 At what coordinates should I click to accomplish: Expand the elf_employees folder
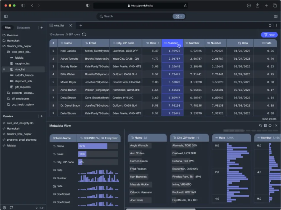coord(18,99)
